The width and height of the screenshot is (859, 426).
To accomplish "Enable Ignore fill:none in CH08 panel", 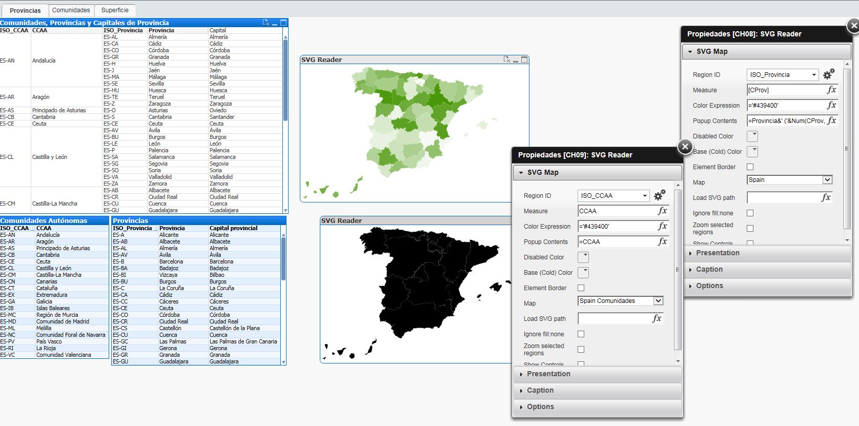I will click(750, 213).
